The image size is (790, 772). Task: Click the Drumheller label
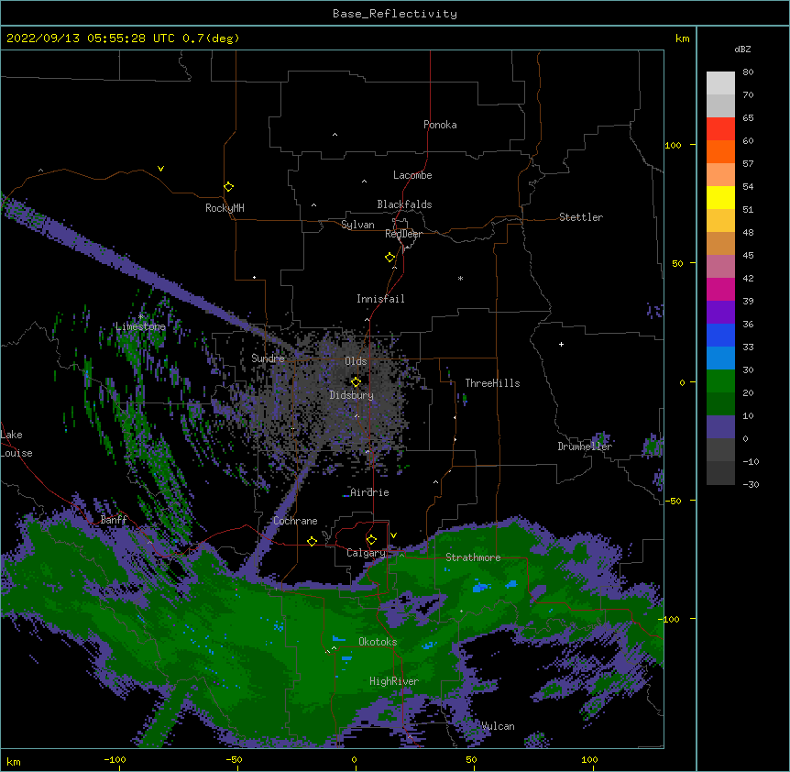[585, 447]
